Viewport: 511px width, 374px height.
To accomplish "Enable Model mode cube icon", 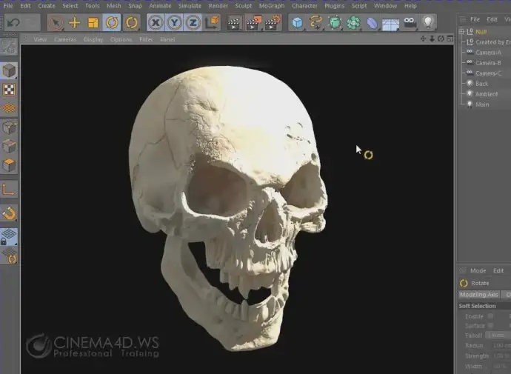I will coord(9,70).
